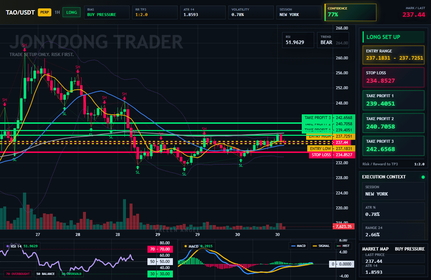Click the Session New York card in Execution Context

tap(394, 190)
